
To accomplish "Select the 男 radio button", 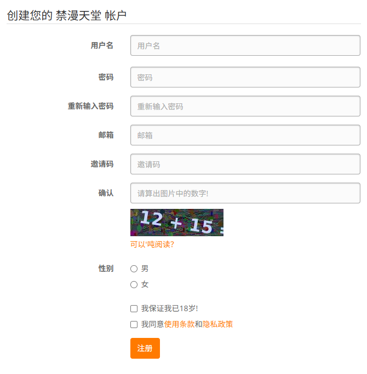I will pos(134,269).
